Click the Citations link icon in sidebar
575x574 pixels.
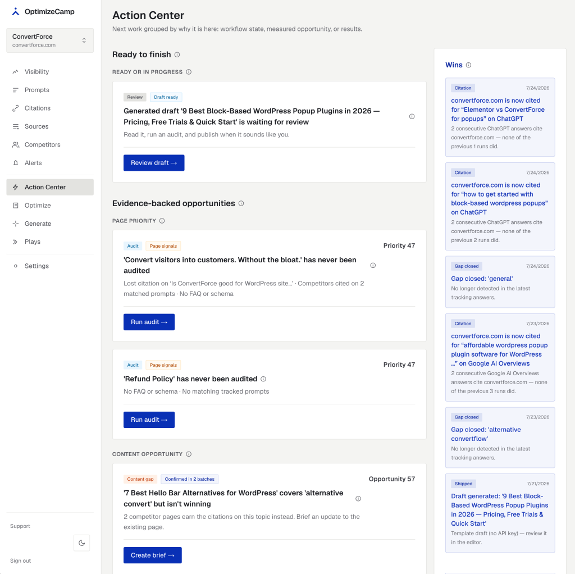pos(15,108)
